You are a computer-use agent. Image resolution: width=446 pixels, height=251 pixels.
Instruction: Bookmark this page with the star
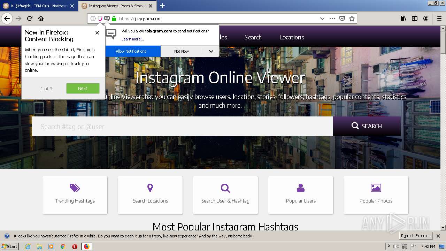pos(352,18)
